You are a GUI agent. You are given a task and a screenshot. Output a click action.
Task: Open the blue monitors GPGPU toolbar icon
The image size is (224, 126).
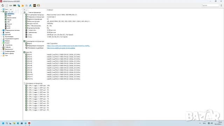19,6
